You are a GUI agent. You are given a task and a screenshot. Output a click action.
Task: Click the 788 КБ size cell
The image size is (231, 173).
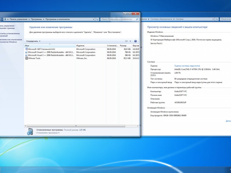(x=128, y=52)
